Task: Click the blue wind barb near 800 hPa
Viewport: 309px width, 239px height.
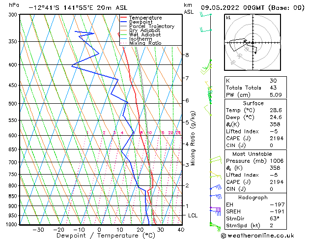Action: 216,187
